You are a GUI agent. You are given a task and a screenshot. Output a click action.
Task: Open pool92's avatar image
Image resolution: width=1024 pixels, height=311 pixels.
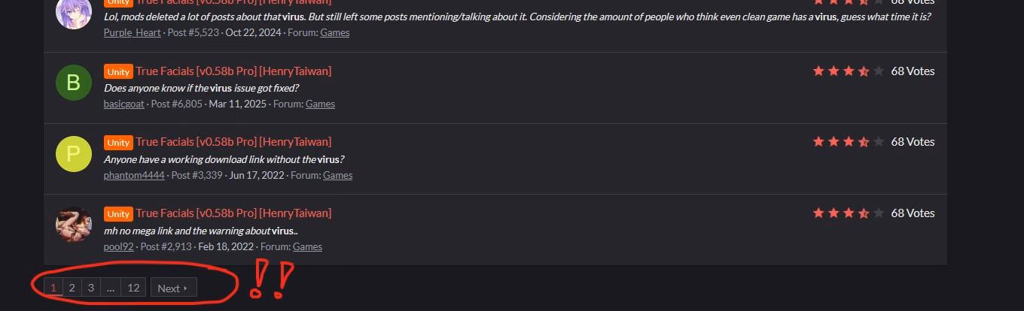(x=73, y=224)
